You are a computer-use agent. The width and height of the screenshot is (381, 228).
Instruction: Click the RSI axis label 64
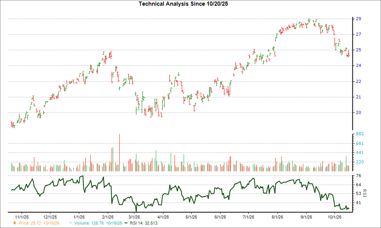[x=359, y=185]
